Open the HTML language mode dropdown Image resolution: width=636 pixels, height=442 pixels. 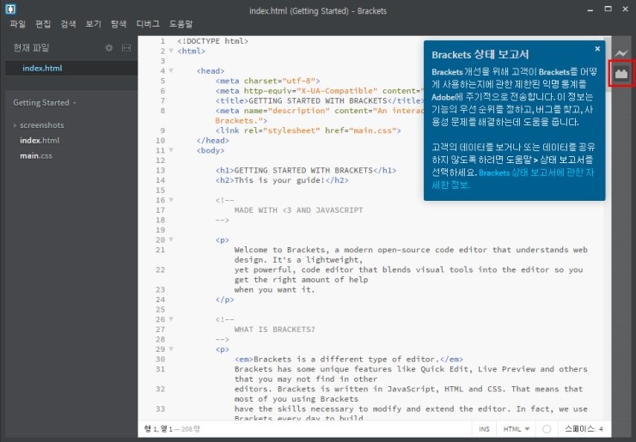tap(517, 429)
